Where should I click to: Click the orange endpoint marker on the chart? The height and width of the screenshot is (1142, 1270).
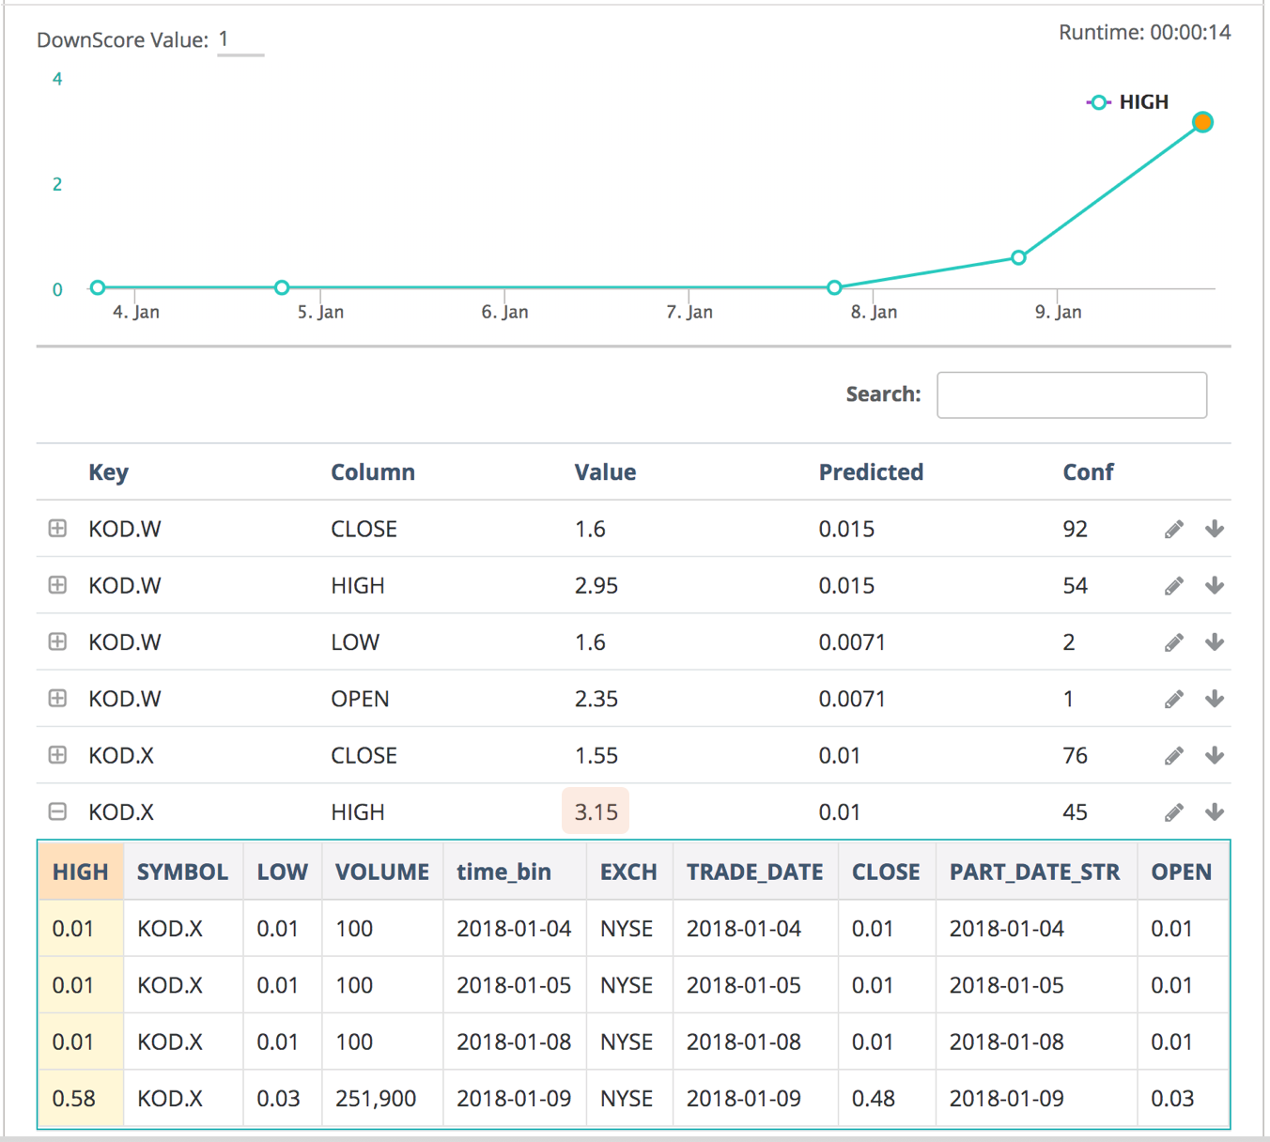pyautogui.click(x=1203, y=122)
